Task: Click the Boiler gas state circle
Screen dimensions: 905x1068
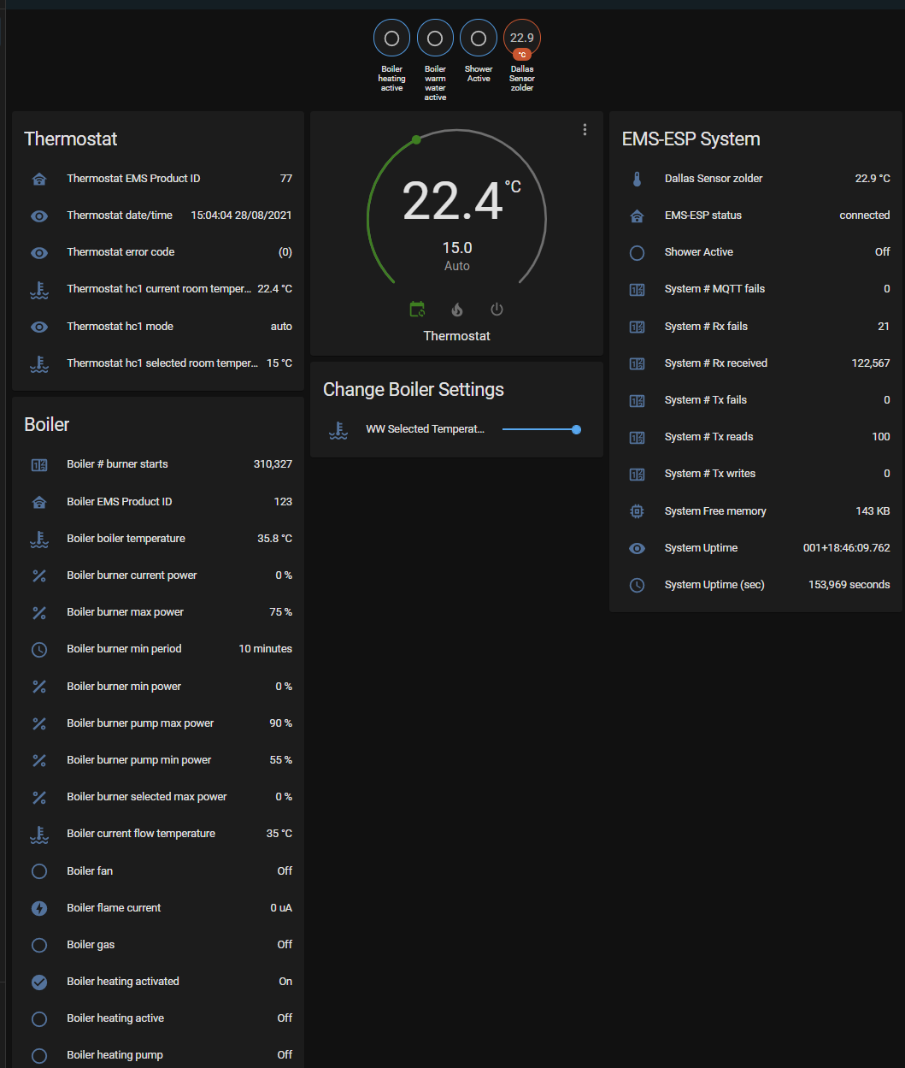Action: pyautogui.click(x=39, y=945)
